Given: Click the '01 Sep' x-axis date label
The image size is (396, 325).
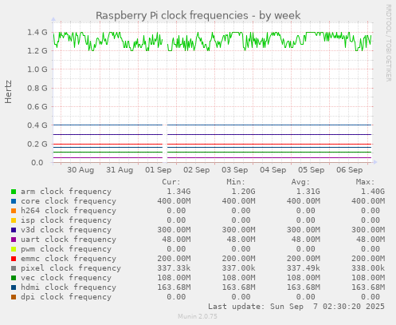Looking at the screenshot, I should (158, 170).
